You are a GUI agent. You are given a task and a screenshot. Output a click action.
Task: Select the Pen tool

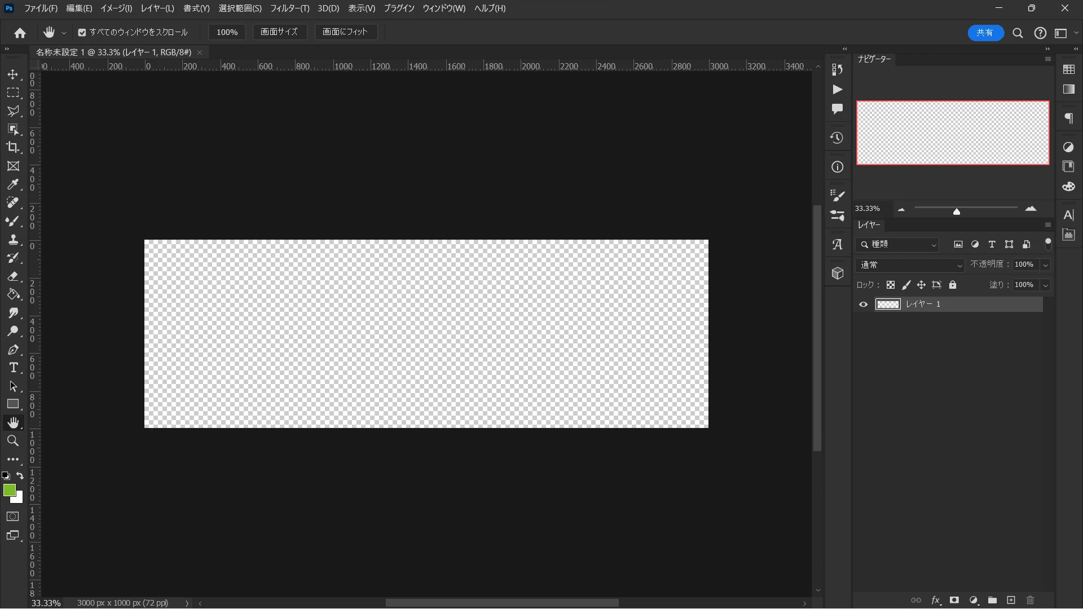click(x=13, y=350)
